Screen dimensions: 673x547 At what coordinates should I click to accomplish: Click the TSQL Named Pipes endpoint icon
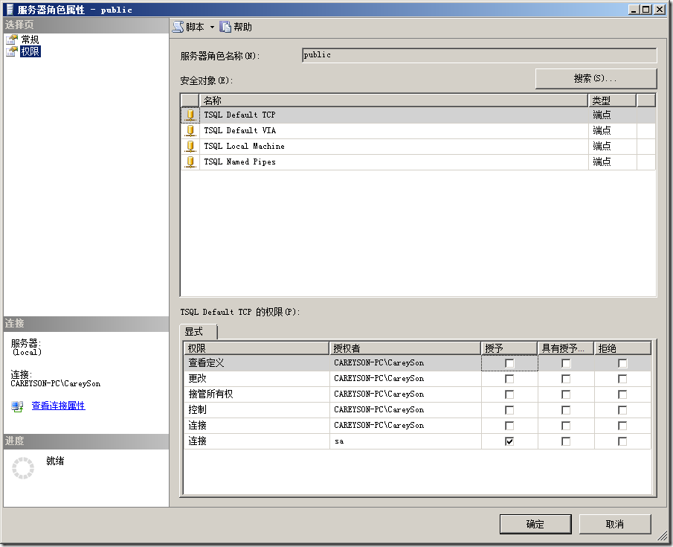pos(190,162)
